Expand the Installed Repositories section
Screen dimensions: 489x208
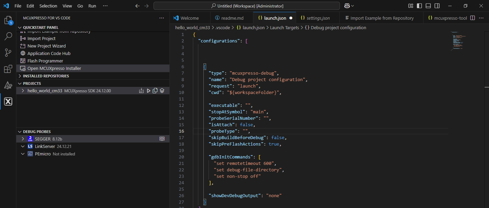(46, 76)
